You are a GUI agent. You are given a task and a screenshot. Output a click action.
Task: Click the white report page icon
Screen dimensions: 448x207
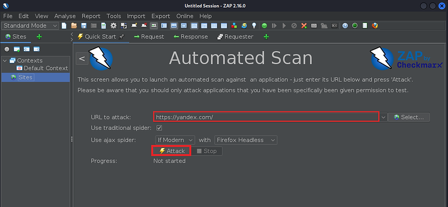pyautogui.click(x=365, y=26)
